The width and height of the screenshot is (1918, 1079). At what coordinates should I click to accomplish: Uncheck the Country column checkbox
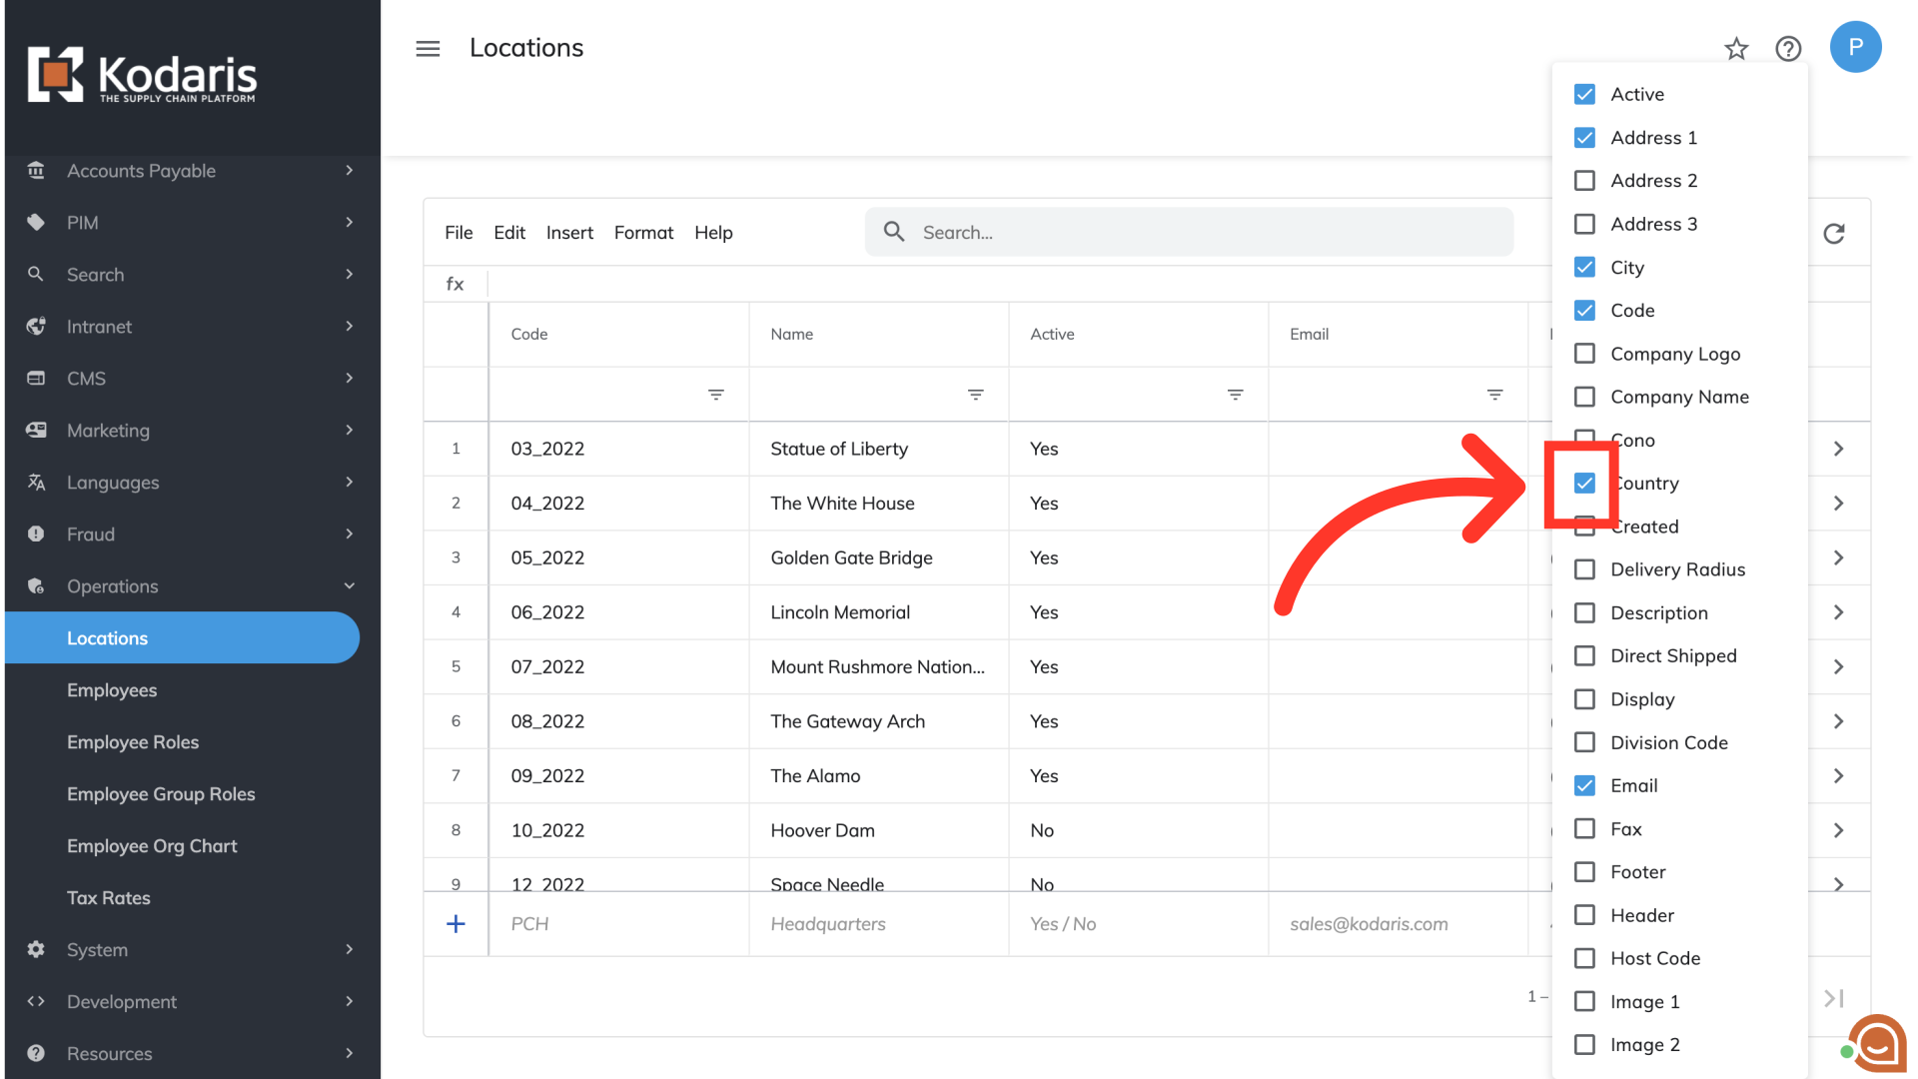pyautogui.click(x=1584, y=484)
